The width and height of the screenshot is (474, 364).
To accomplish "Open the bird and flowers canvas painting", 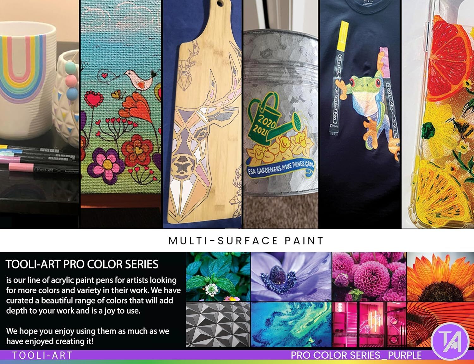I will click(121, 114).
